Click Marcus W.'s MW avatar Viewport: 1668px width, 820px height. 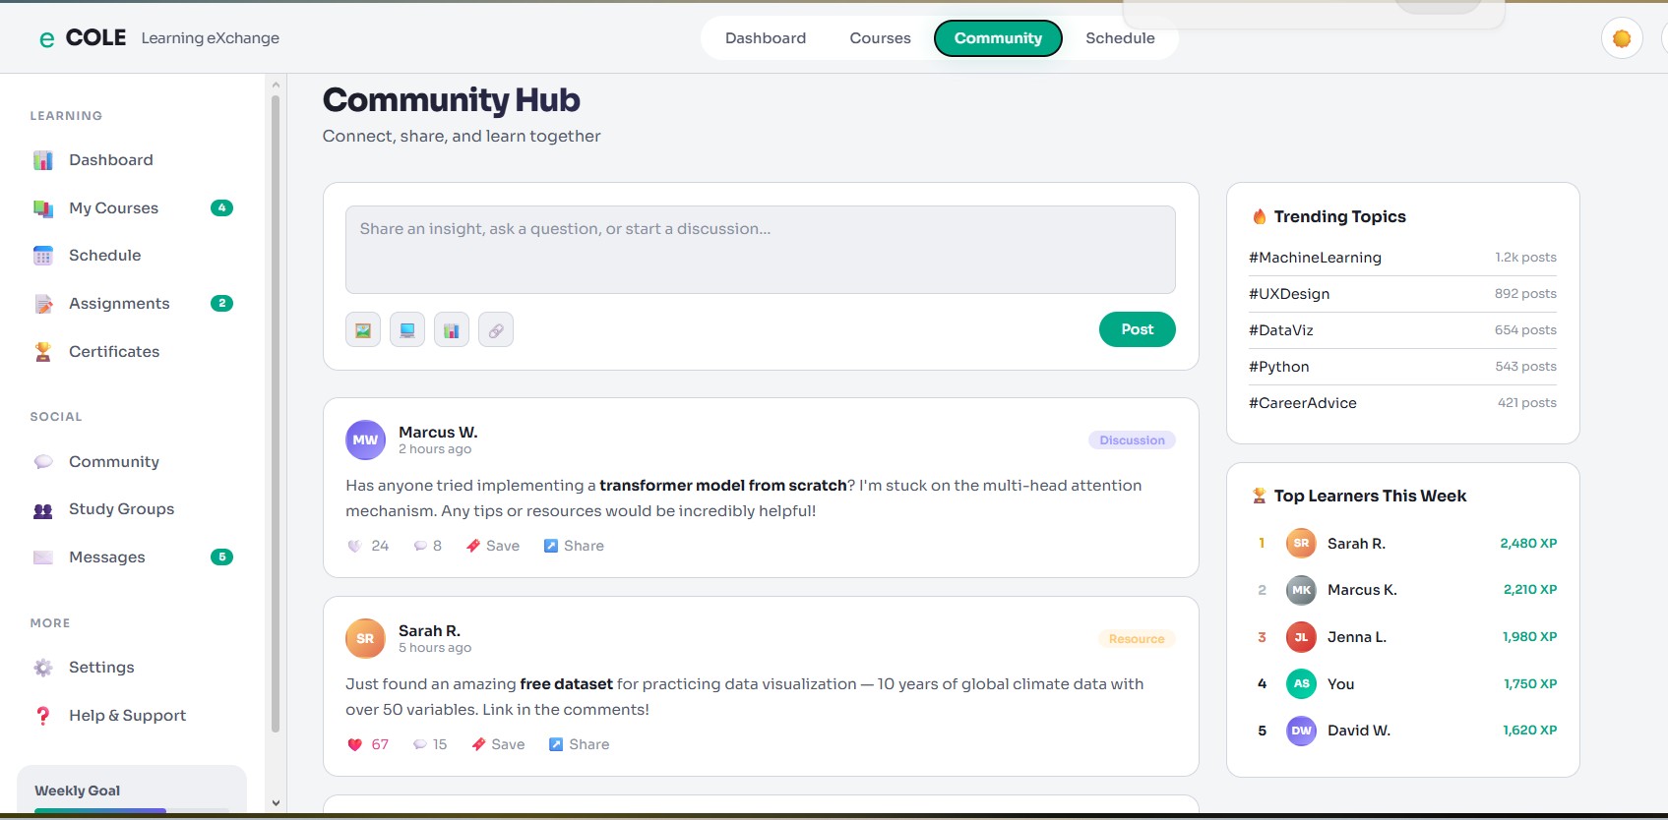tap(365, 440)
